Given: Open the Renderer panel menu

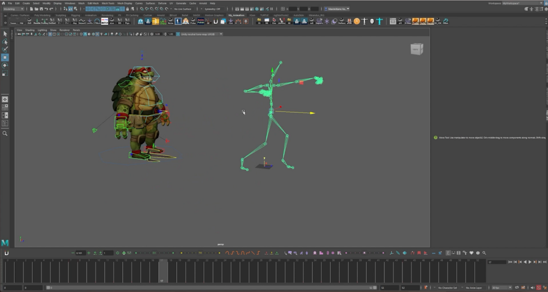Looking at the screenshot, I should point(65,30).
